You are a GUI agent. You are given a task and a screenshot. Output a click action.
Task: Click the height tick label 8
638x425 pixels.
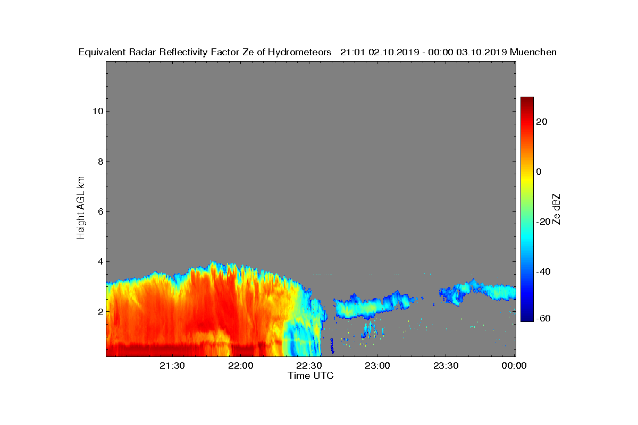pos(99,161)
